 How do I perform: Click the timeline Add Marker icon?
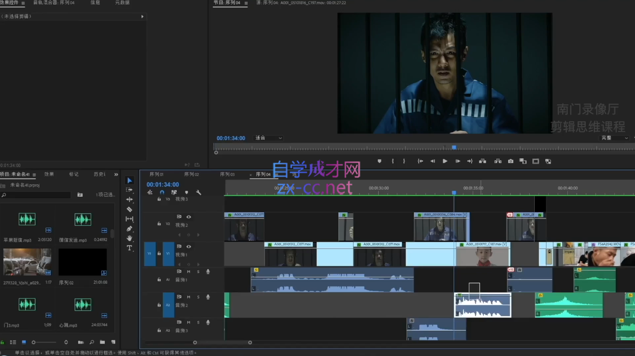pos(186,193)
